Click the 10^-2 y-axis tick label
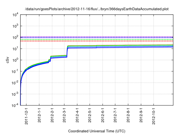191x134 pixels. tap(15, 83)
